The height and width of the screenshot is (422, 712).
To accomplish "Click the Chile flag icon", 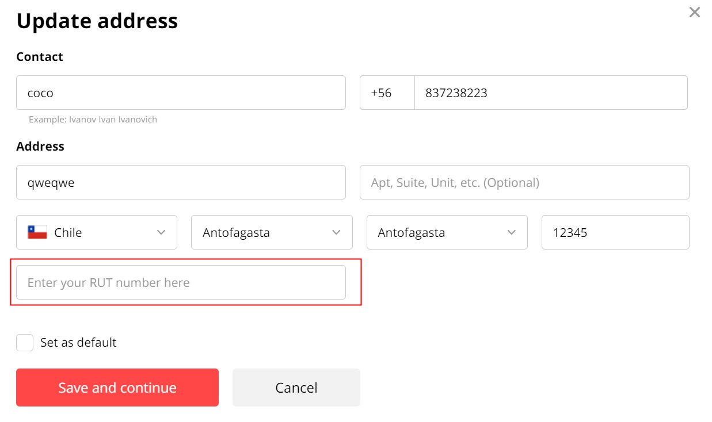I will 37,232.
